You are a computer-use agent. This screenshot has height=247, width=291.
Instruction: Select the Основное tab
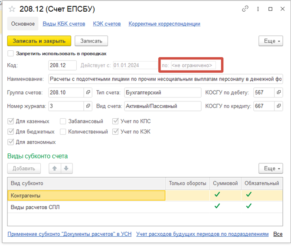coord(23,24)
